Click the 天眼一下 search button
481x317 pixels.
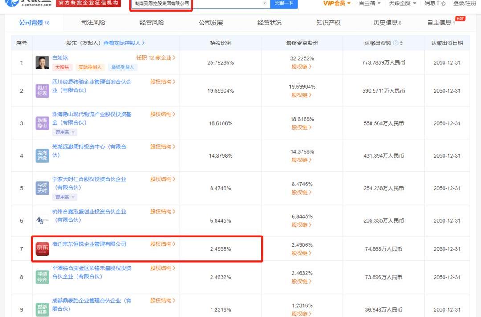point(284,4)
